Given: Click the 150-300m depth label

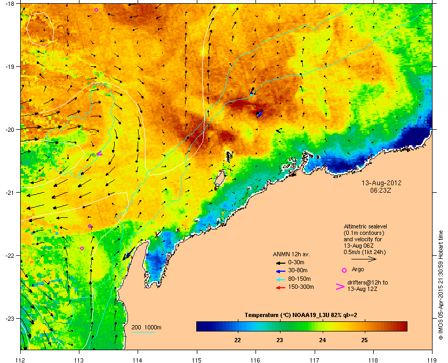Looking at the screenshot, I should [301, 287].
